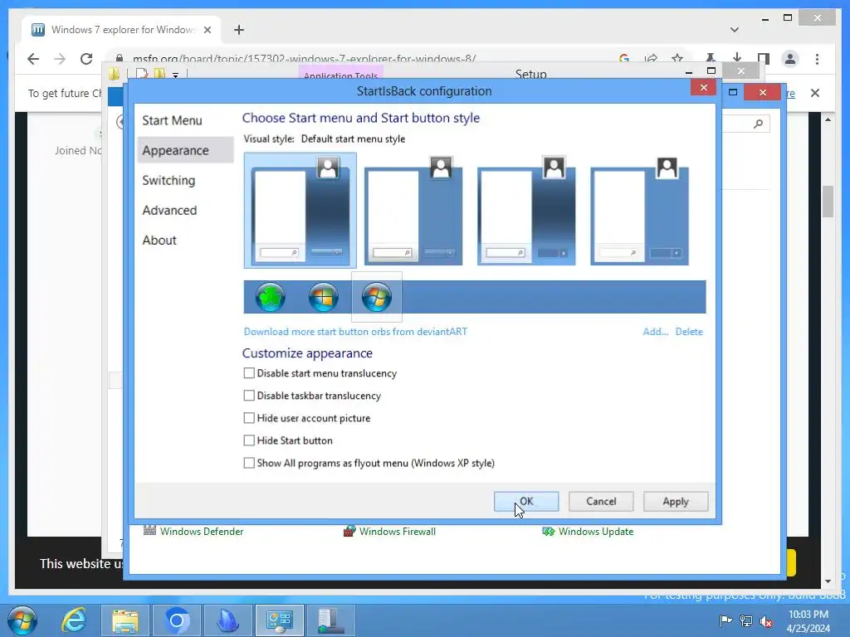Image resolution: width=850 pixels, height=637 pixels.
Task: Click the page scrollbar up arrow
Action: coord(828,119)
